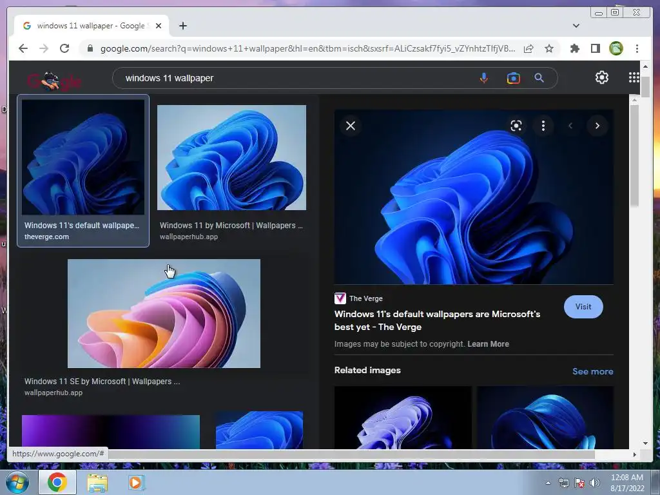Click See more related images
660x495 pixels.
pos(593,371)
